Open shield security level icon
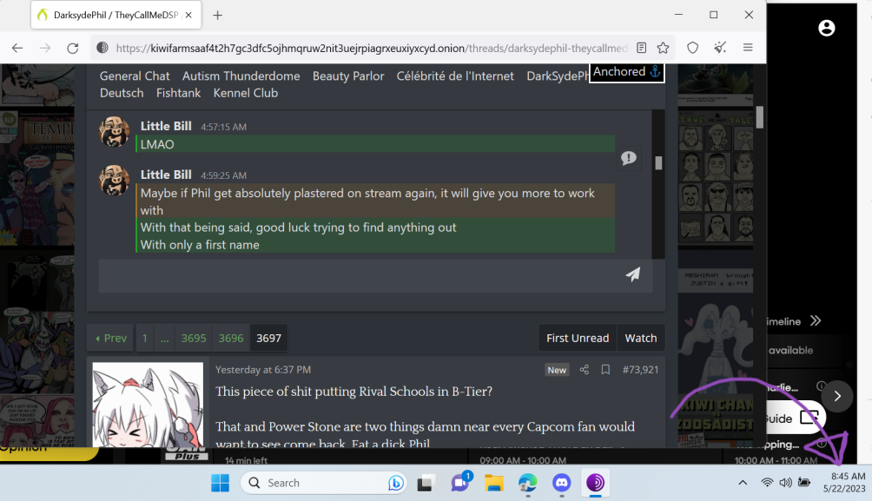 692,48
